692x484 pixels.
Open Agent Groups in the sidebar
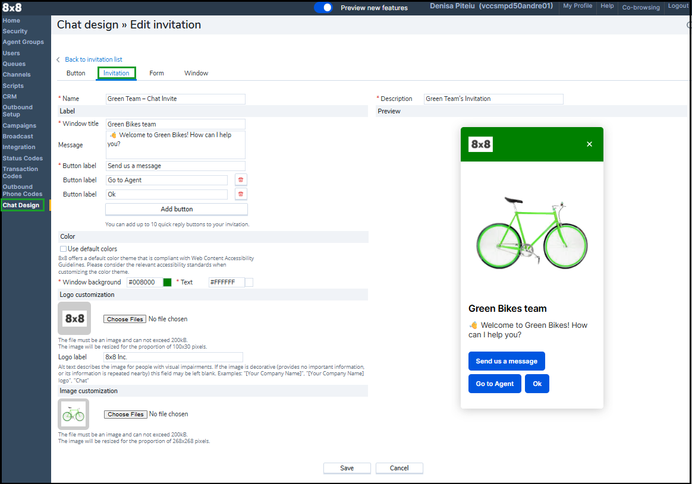tap(23, 42)
